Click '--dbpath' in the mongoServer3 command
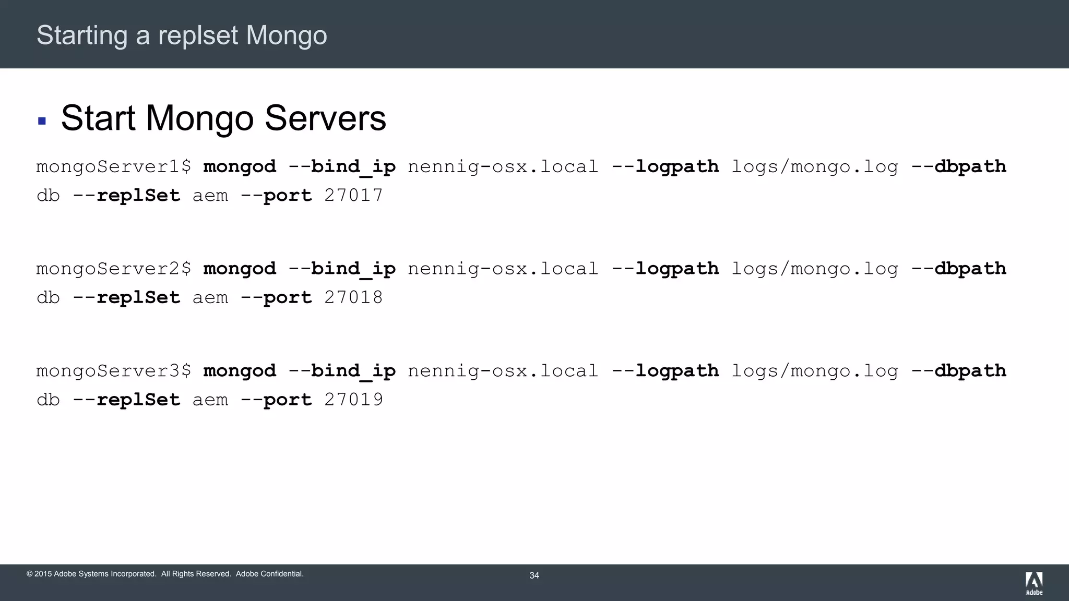The height and width of the screenshot is (601, 1069). (959, 371)
